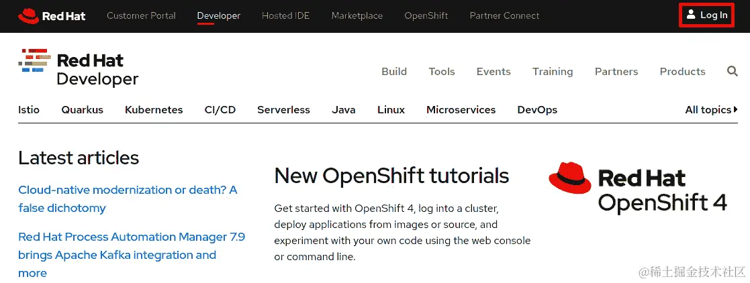Expand All topics
Screen dimensions: 750x283
coord(711,110)
